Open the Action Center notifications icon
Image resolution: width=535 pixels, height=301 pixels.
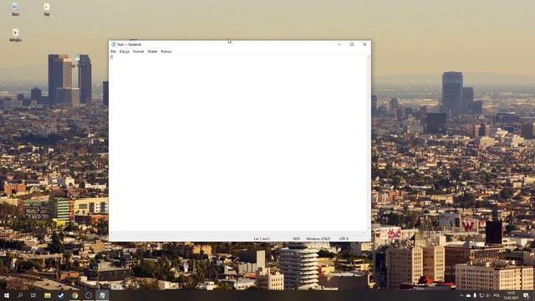[526, 295]
